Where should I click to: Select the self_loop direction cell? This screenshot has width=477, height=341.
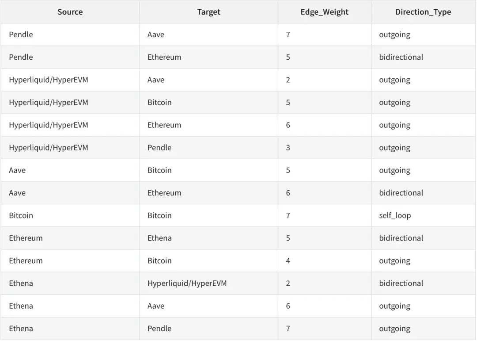395,215
